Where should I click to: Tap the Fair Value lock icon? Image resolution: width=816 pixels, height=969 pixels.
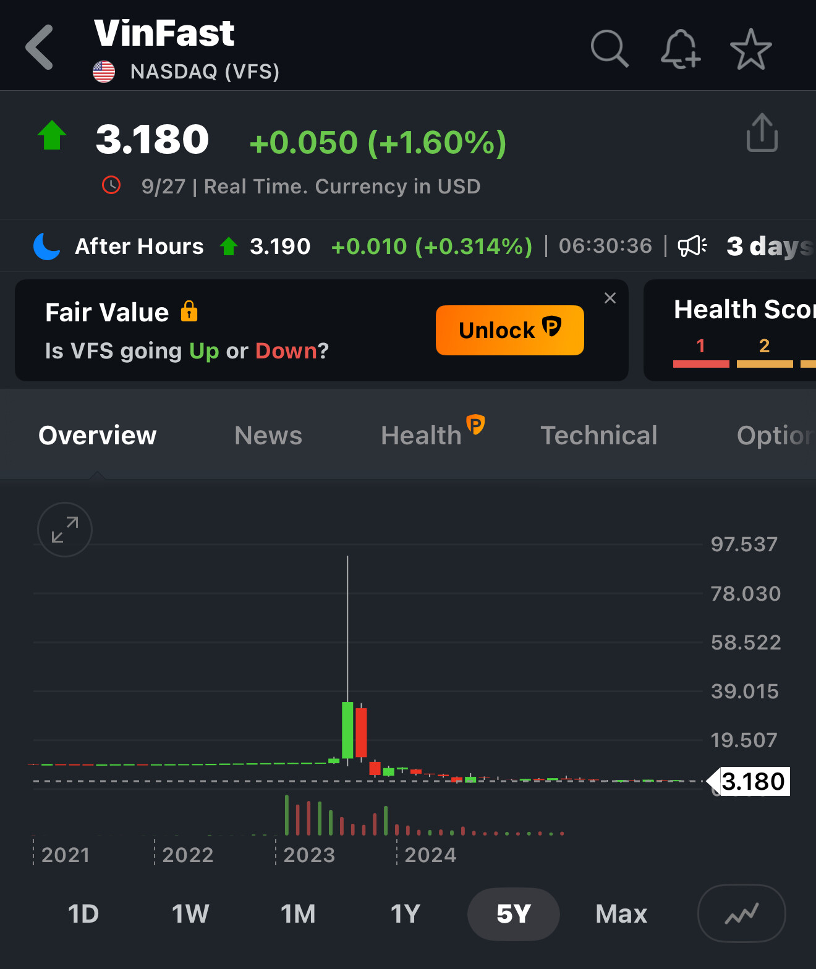click(x=189, y=311)
